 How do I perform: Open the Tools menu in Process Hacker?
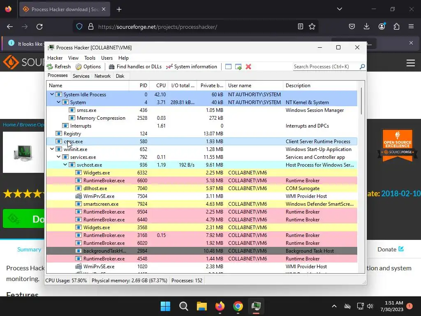(90, 58)
